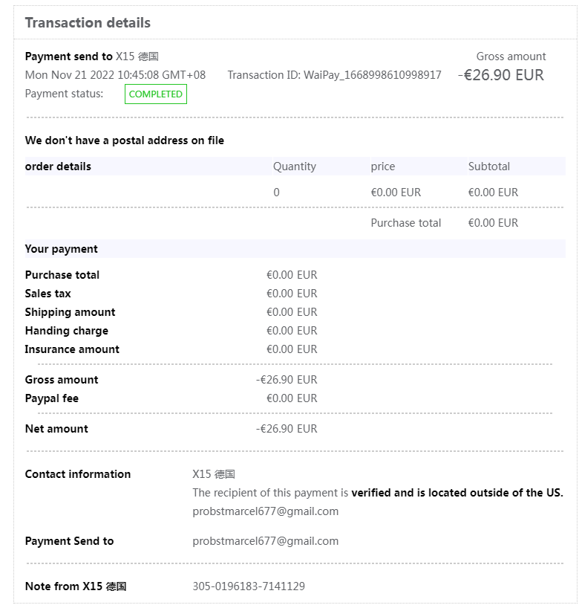The image size is (579, 608).
Task: Click the postal address notice text
Action: point(124,140)
